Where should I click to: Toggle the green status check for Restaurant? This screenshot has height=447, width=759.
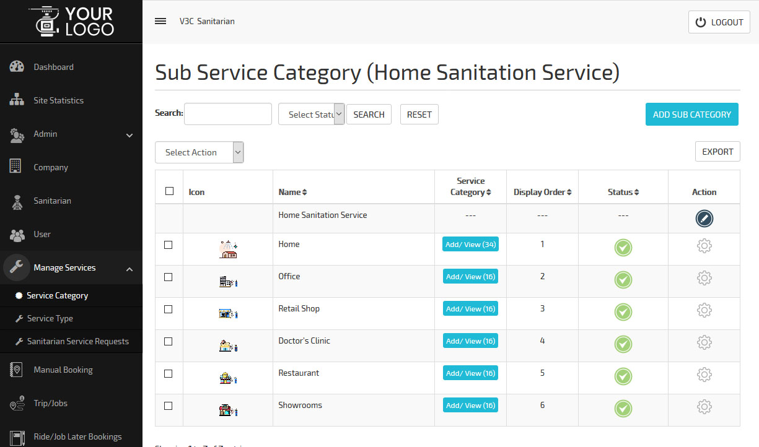(623, 376)
